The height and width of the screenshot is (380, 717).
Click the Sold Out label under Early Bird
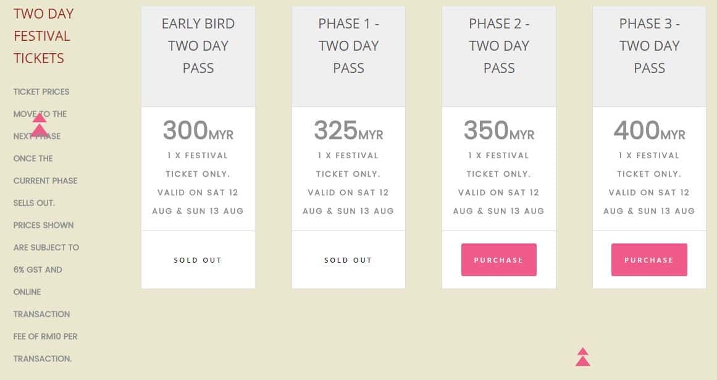coord(198,260)
